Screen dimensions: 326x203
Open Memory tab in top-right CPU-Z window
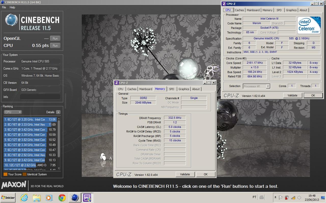click(267, 10)
